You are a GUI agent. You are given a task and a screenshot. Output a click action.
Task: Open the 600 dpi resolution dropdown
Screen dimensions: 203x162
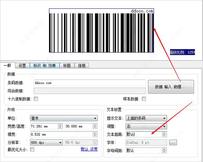point(46,143)
